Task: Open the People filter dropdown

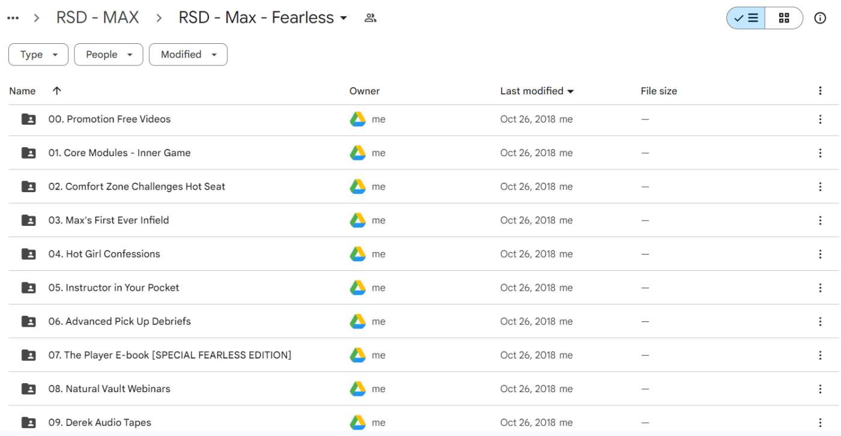Action: tap(108, 54)
